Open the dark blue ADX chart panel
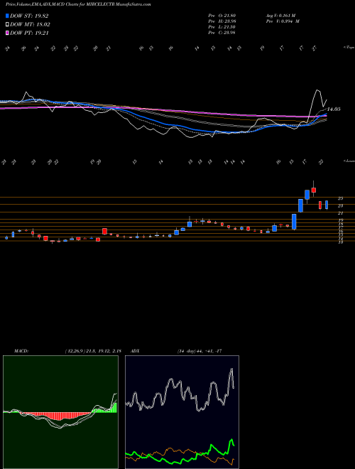This screenshot has height=469, width=355. point(182,412)
